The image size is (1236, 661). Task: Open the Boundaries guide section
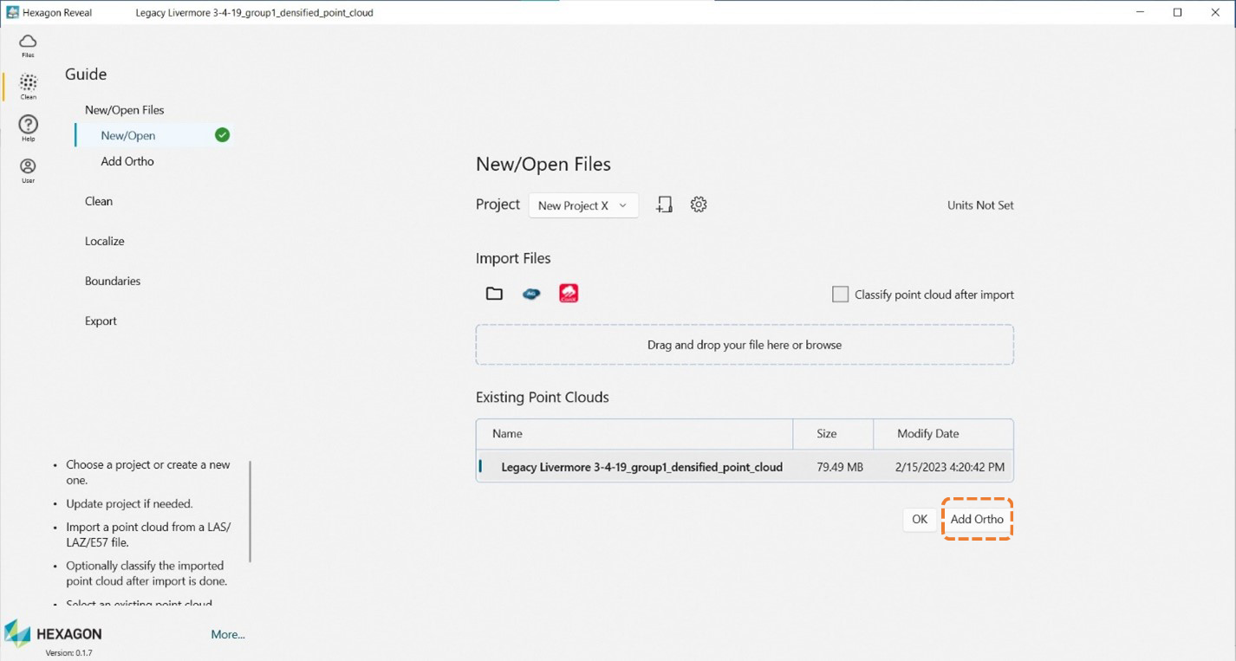(x=113, y=281)
